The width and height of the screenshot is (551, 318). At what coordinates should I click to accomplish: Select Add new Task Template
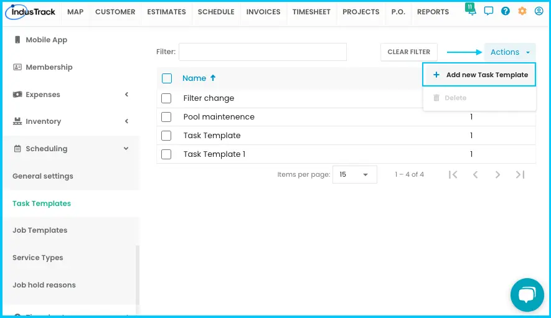click(479, 75)
